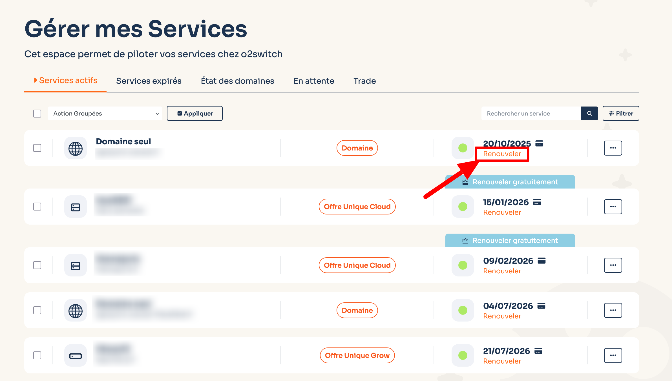Click the green status dot for 20/10/2025
672x381 pixels.
[x=463, y=148]
